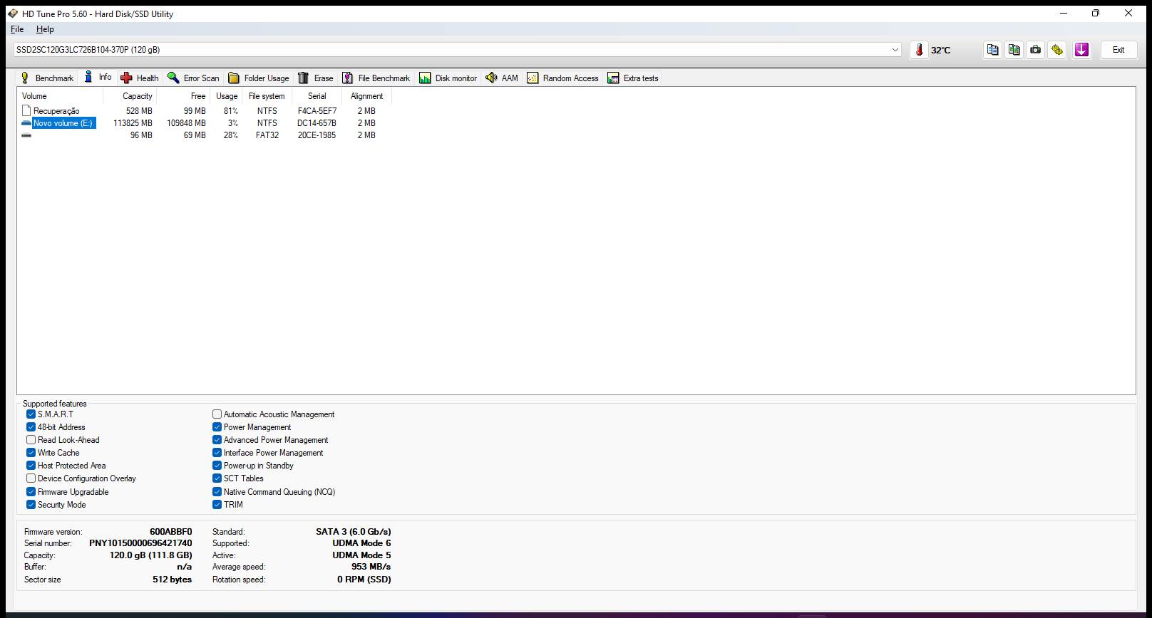Switch to the Random Access tab
Image resolution: width=1152 pixels, height=618 pixels.
tap(563, 78)
